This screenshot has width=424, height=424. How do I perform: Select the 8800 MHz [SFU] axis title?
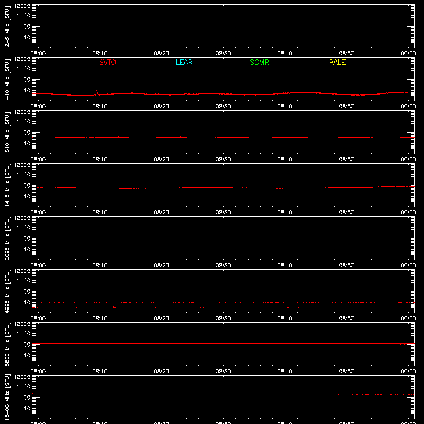pyautogui.click(x=7, y=344)
